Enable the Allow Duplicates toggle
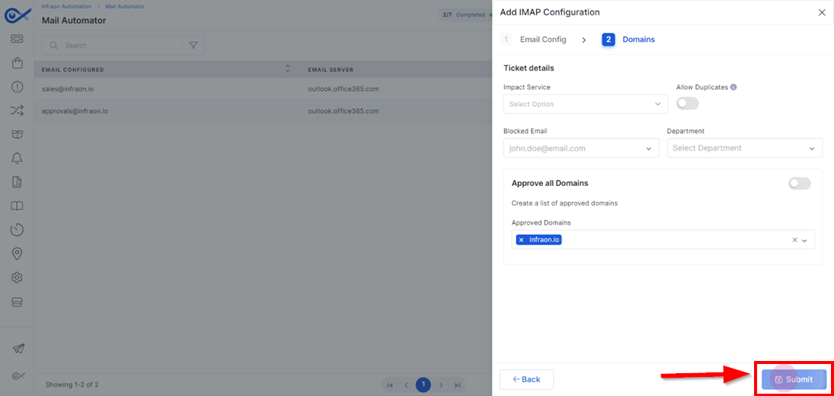Viewport: 834px width, 396px height. pos(687,104)
